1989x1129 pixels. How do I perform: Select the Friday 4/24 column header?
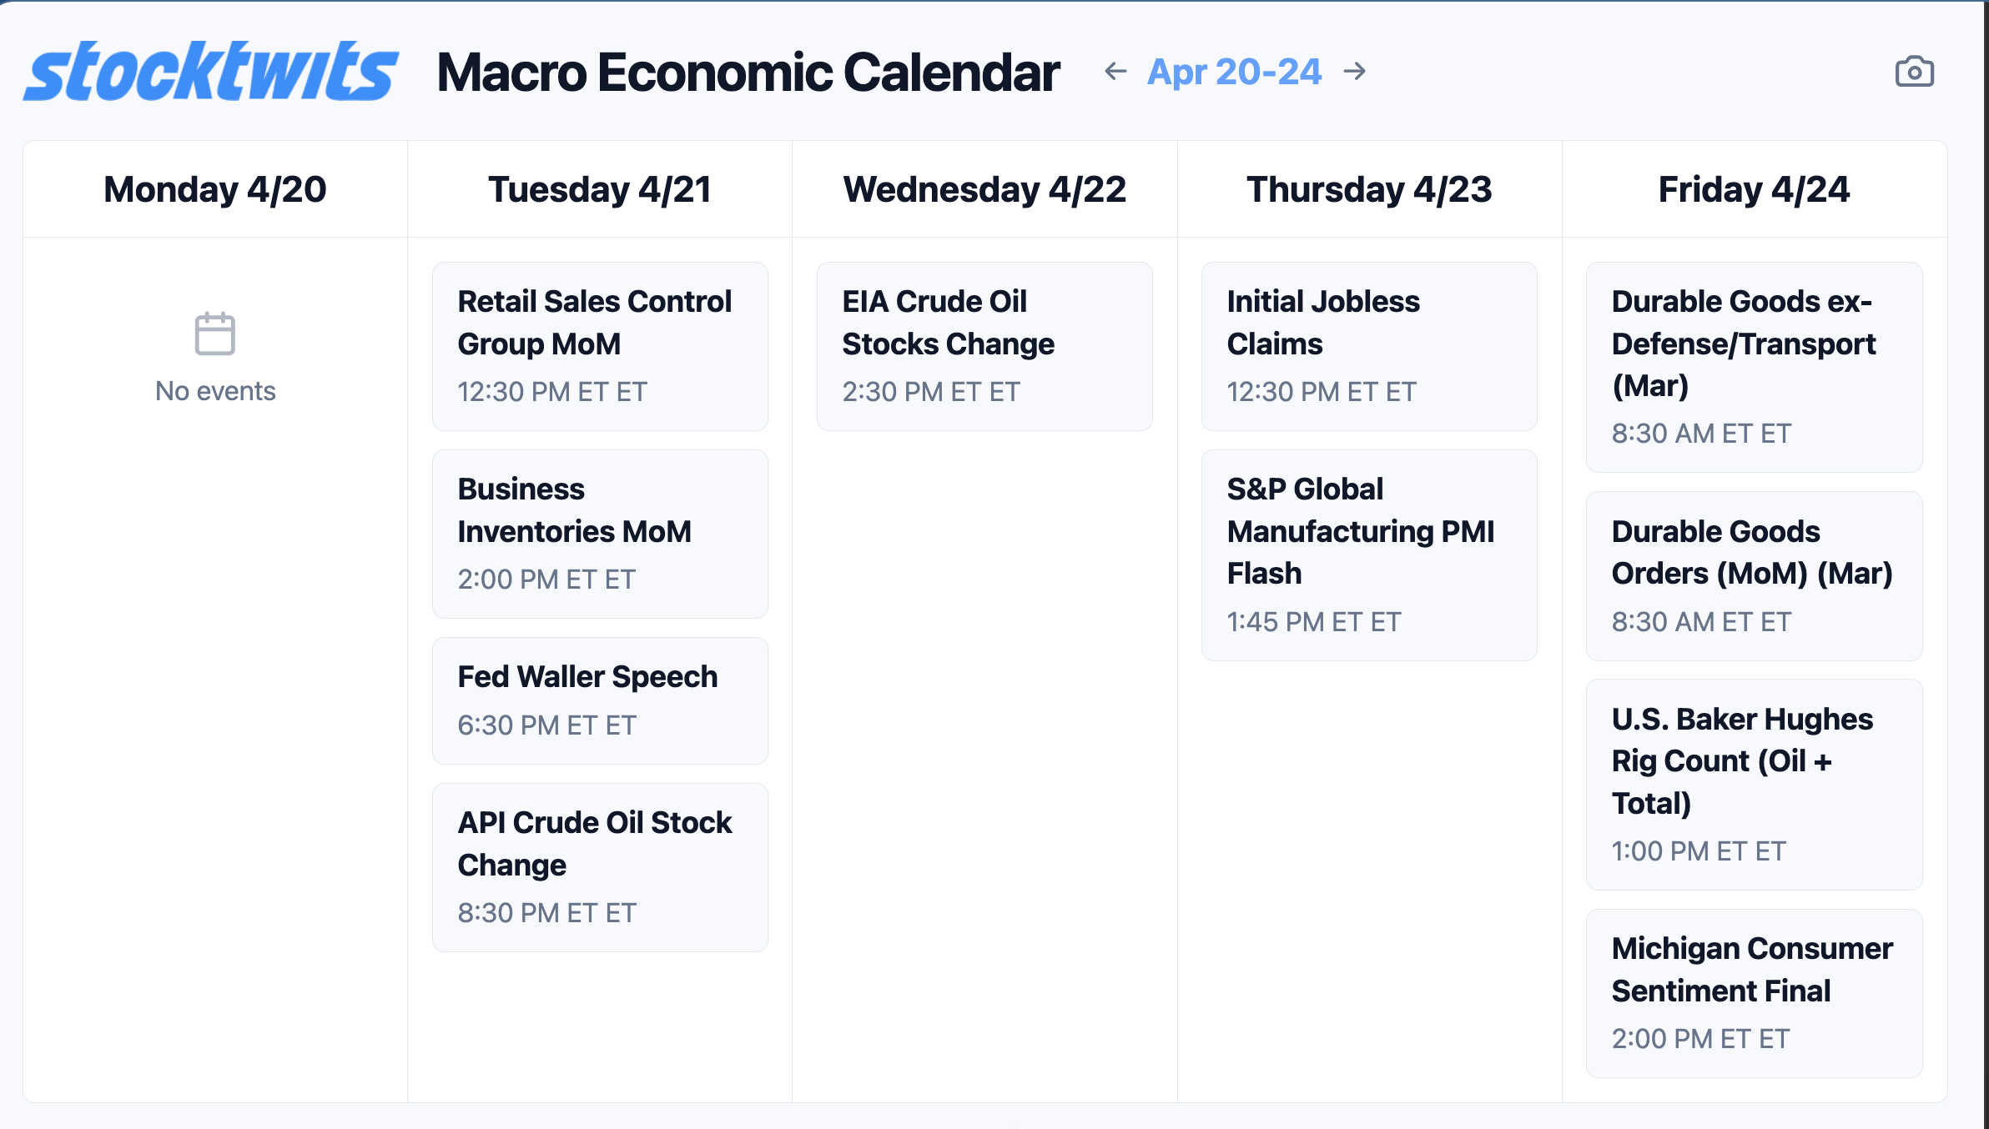(1754, 189)
